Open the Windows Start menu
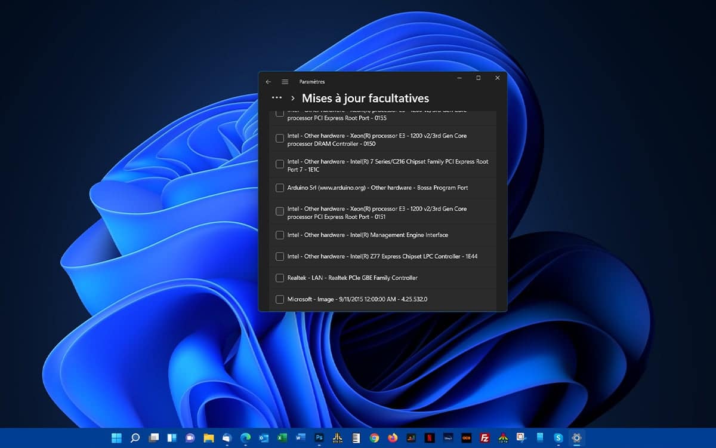The width and height of the screenshot is (716, 448). [116, 438]
